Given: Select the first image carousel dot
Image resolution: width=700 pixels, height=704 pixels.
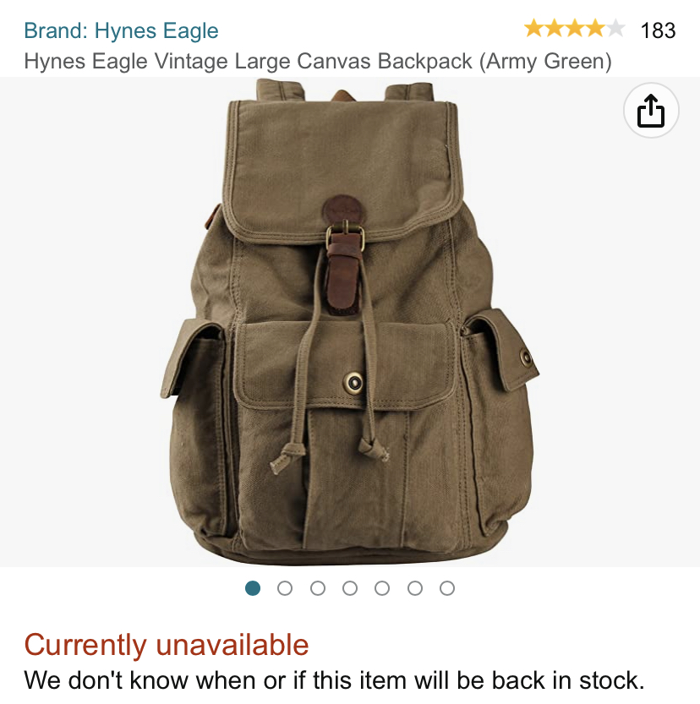Looking at the screenshot, I should tap(253, 587).
